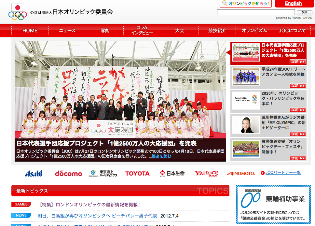Open the HOME navigation tab
Screen dimensions: 315x226
pos(30,31)
